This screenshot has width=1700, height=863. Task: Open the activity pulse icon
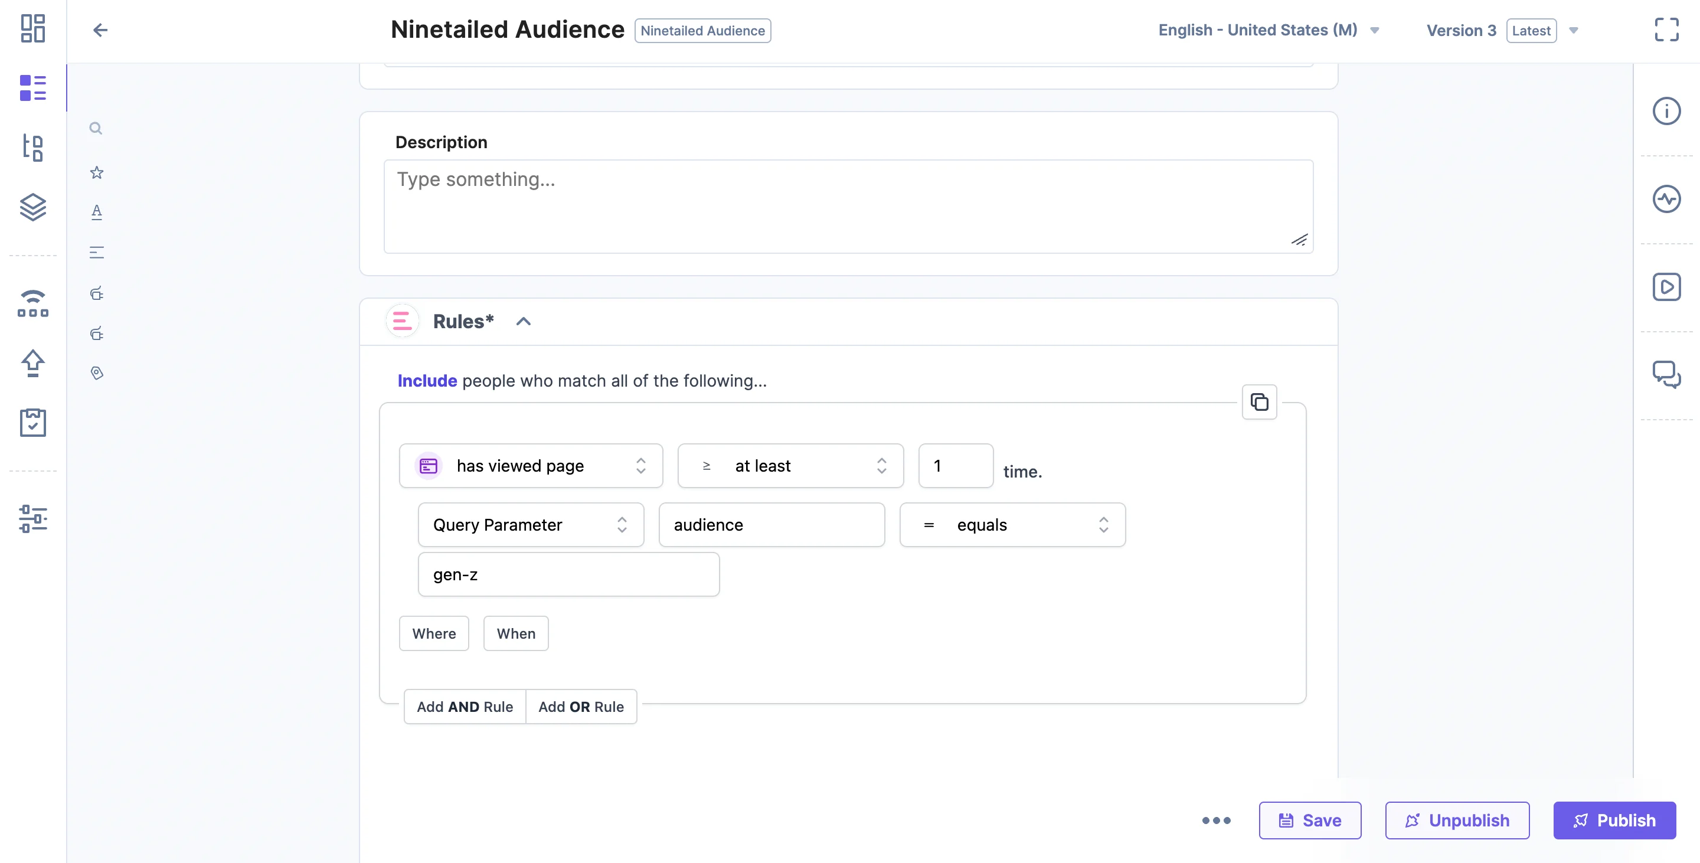tap(1666, 198)
